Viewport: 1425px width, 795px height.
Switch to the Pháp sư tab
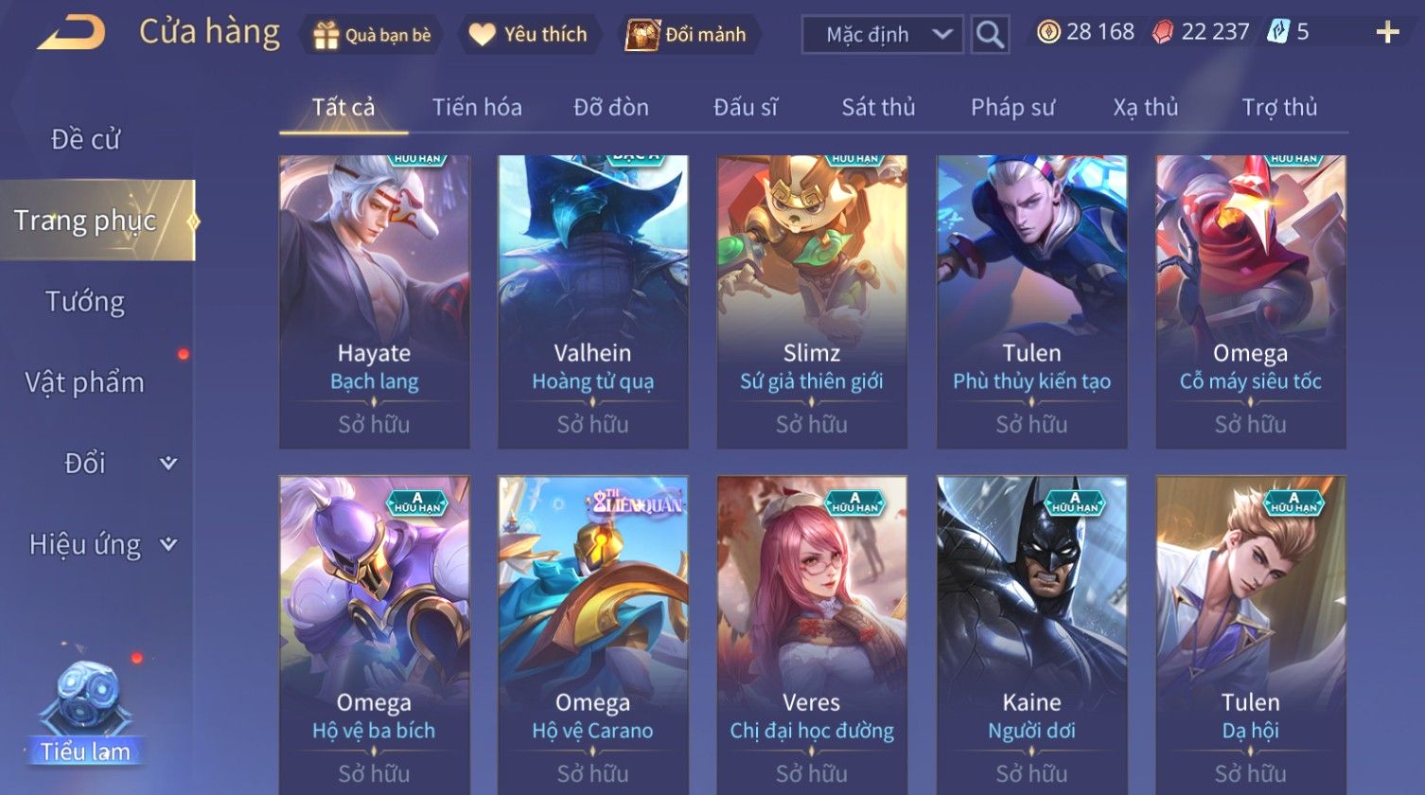tap(1012, 107)
